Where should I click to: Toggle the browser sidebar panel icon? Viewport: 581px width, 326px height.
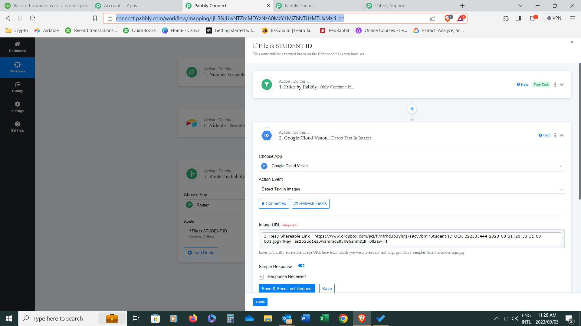point(518,18)
